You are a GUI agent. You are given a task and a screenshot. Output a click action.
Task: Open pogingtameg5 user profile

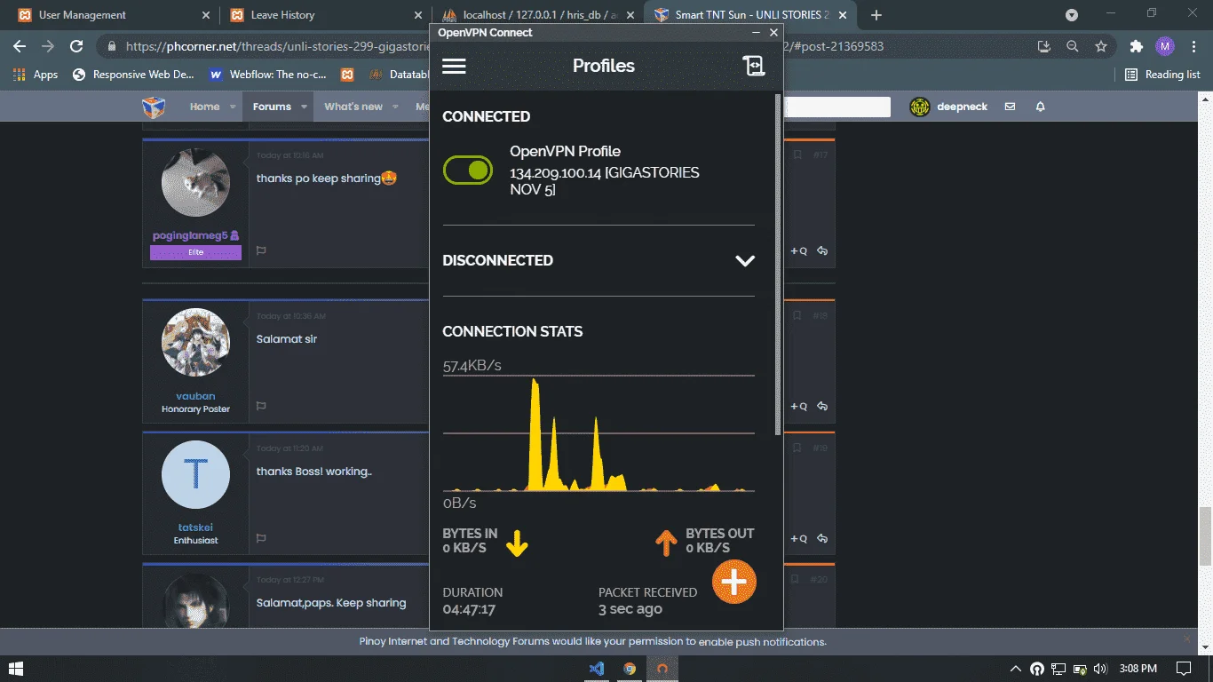(x=190, y=236)
